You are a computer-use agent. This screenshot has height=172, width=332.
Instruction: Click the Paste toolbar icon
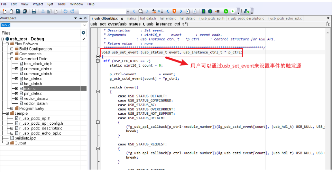(x=56, y=11)
